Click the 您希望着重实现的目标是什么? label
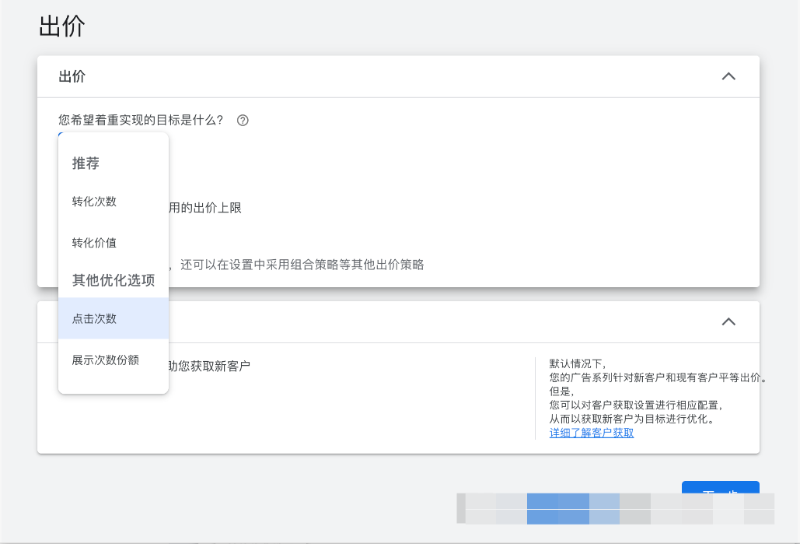 (141, 120)
